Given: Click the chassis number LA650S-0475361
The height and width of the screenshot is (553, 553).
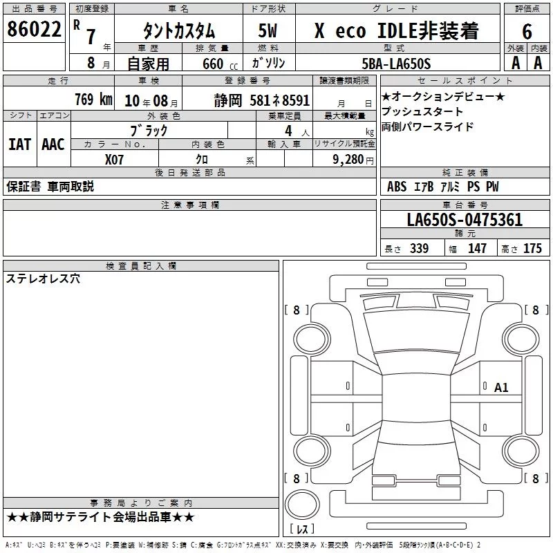Looking at the screenshot, I should coord(465,220).
